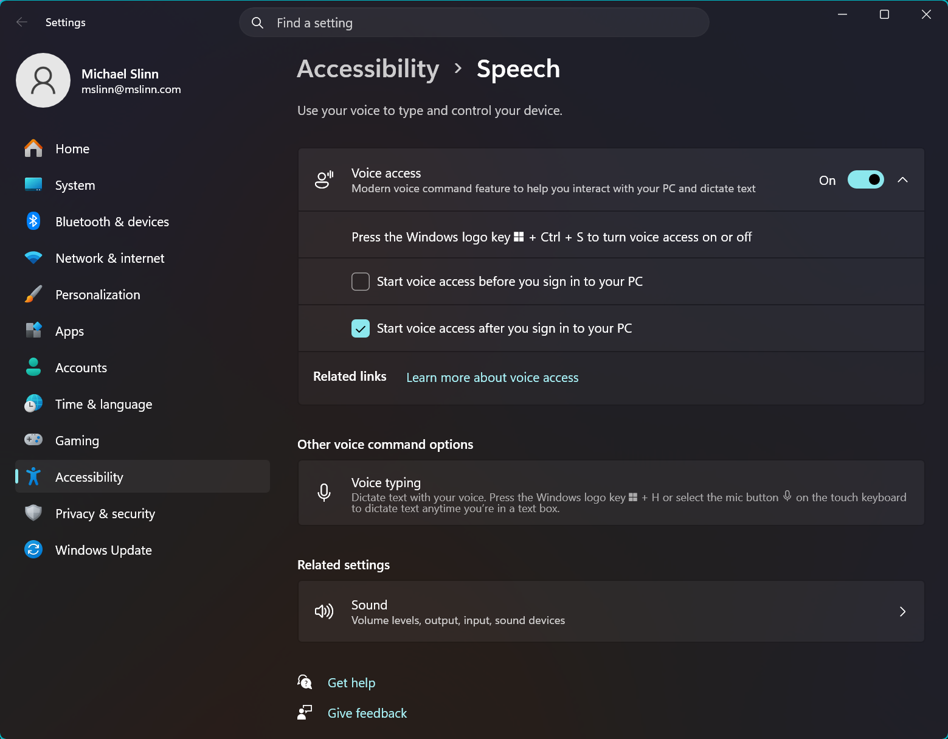Click the Network & internet Wi-Fi icon
The height and width of the screenshot is (739, 948).
[x=33, y=258]
